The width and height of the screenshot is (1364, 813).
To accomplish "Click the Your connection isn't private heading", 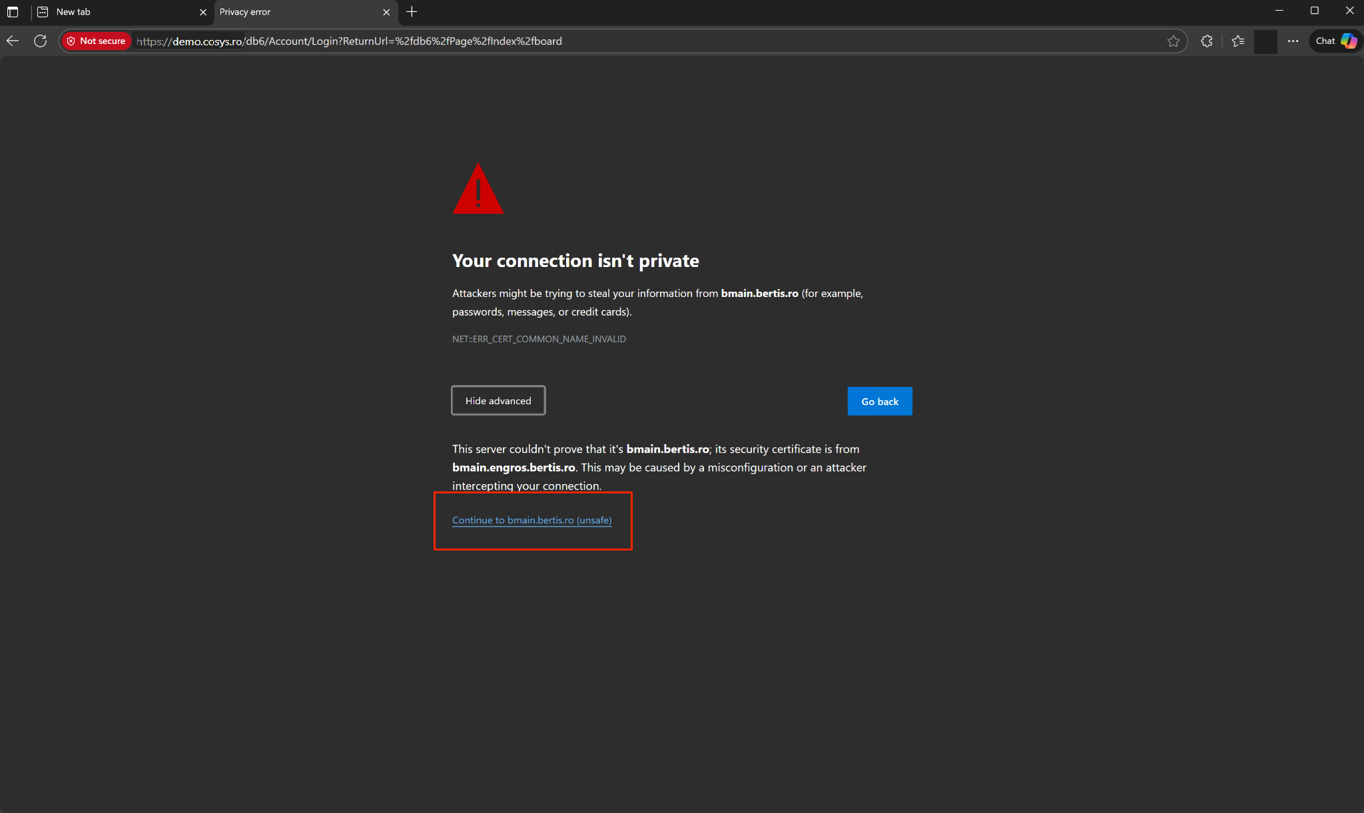I will 575,260.
